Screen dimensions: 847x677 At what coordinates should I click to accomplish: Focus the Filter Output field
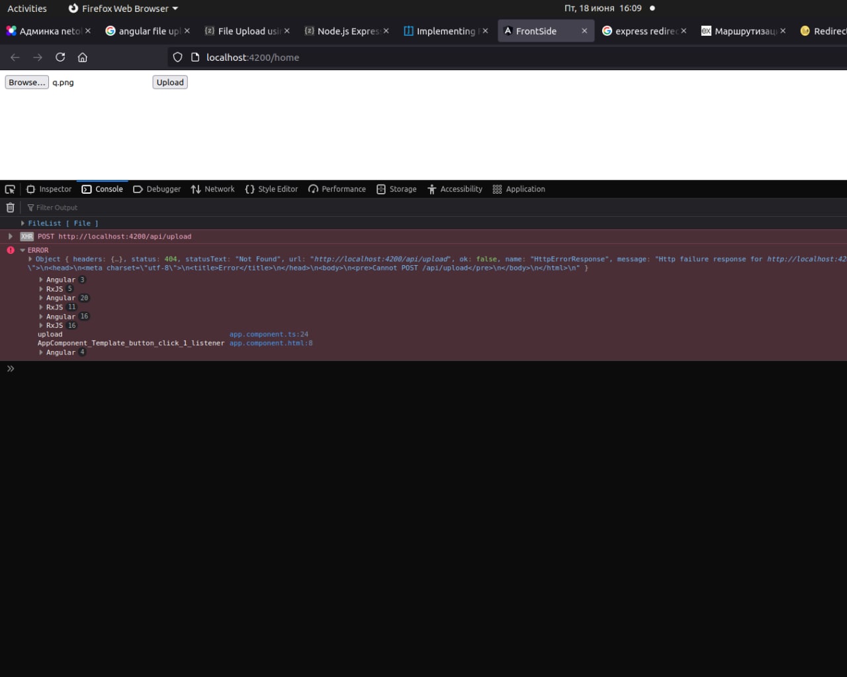click(437, 208)
